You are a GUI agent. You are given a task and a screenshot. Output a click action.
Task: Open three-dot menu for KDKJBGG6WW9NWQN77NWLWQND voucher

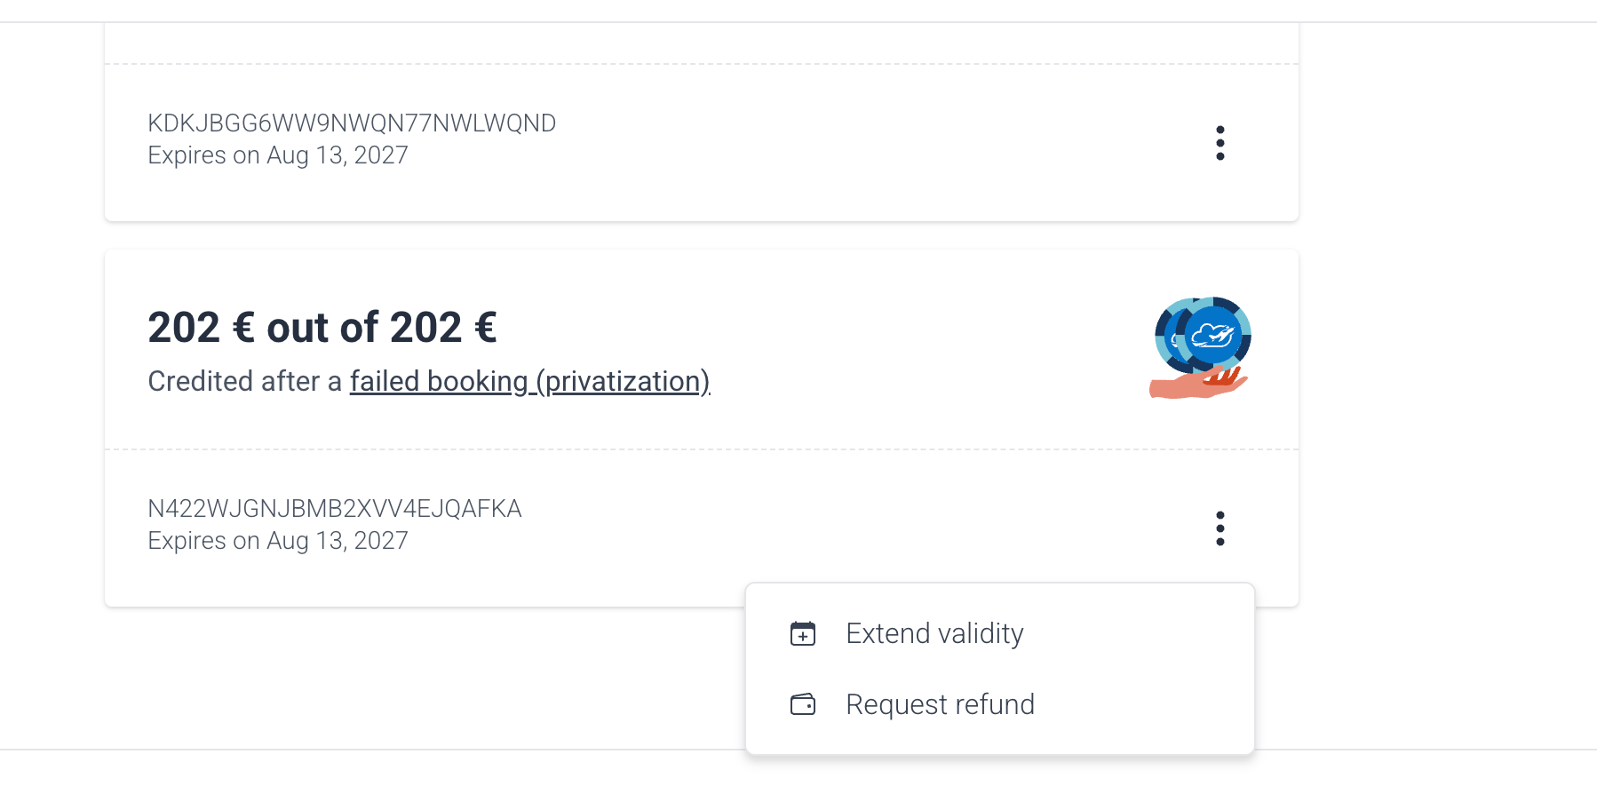click(1220, 143)
